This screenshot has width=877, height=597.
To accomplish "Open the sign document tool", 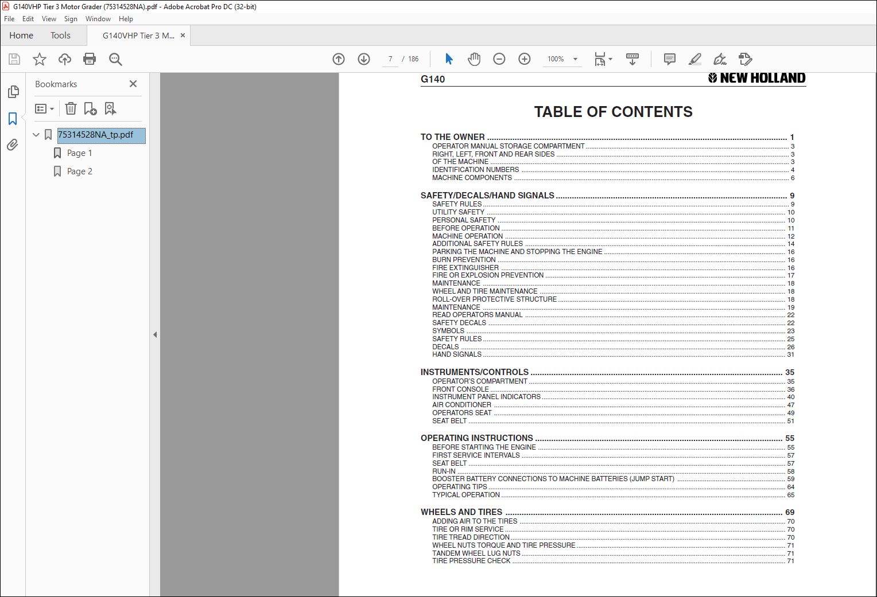I will click(720, 59).
